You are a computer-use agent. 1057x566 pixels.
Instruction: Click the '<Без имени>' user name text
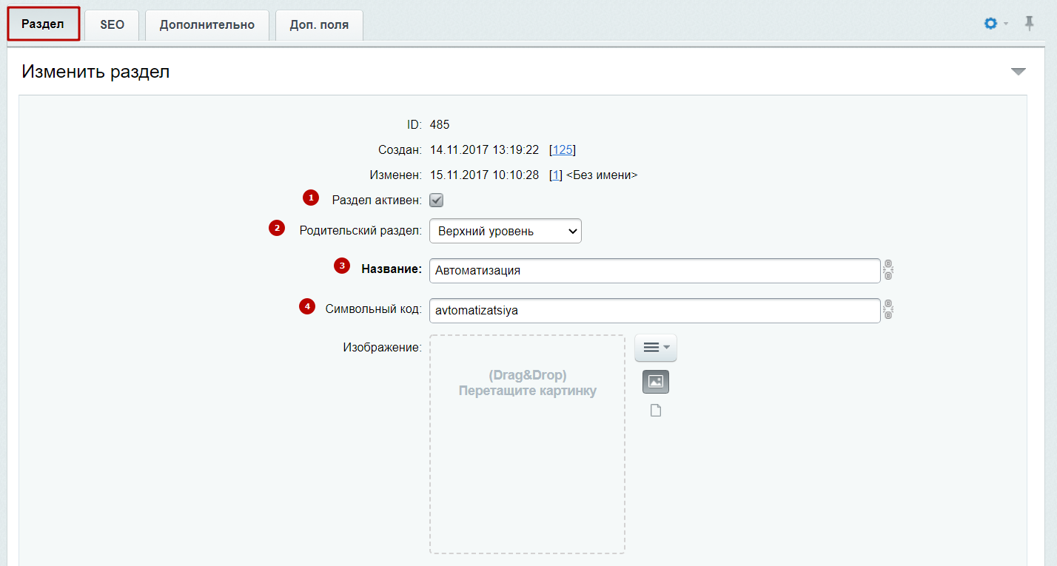[602, 175]
